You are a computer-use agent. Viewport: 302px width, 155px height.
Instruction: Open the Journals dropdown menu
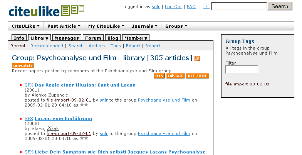[145, 26]
